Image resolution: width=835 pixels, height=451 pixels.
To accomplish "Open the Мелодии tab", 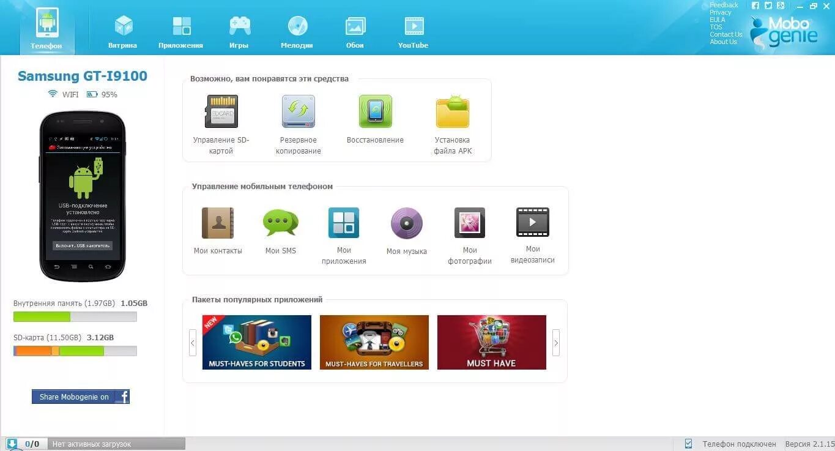I will [297, 32].
